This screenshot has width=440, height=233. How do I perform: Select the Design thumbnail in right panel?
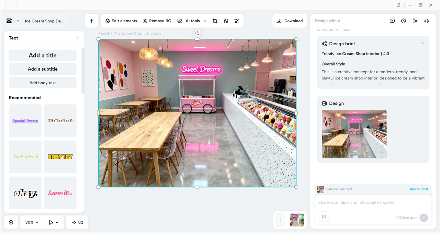(354, 134)
